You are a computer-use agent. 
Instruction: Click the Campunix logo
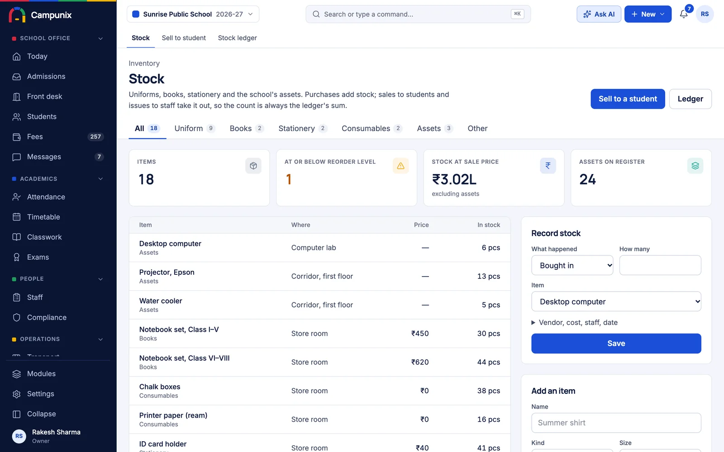click(x=40, y=15)
